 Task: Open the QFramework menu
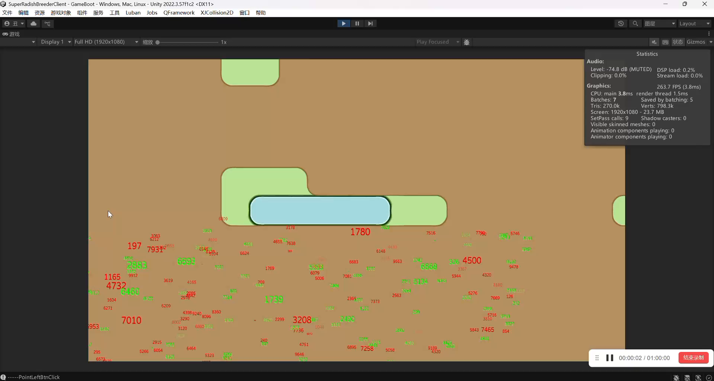click(179, 13)
